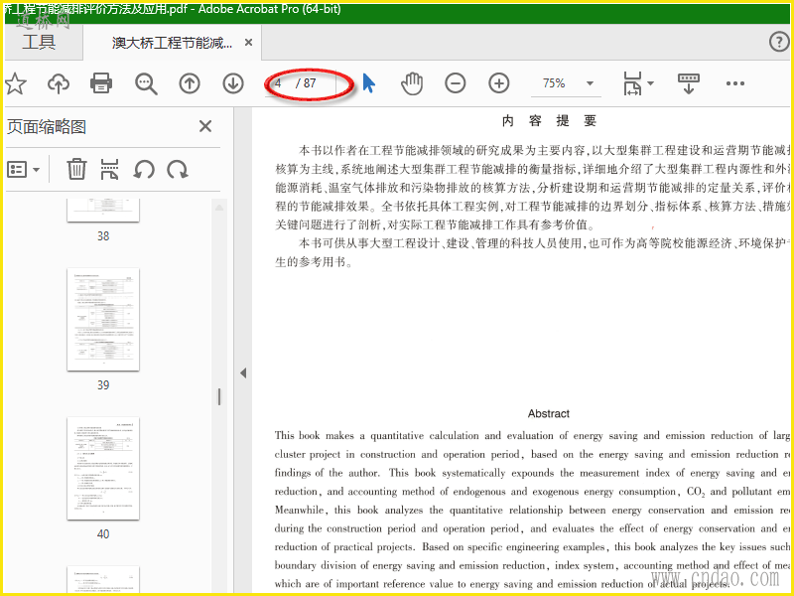This screenshot has height=596, width=794.
Task: Select the fit width page icon
Action: click(x=632, y=83)
